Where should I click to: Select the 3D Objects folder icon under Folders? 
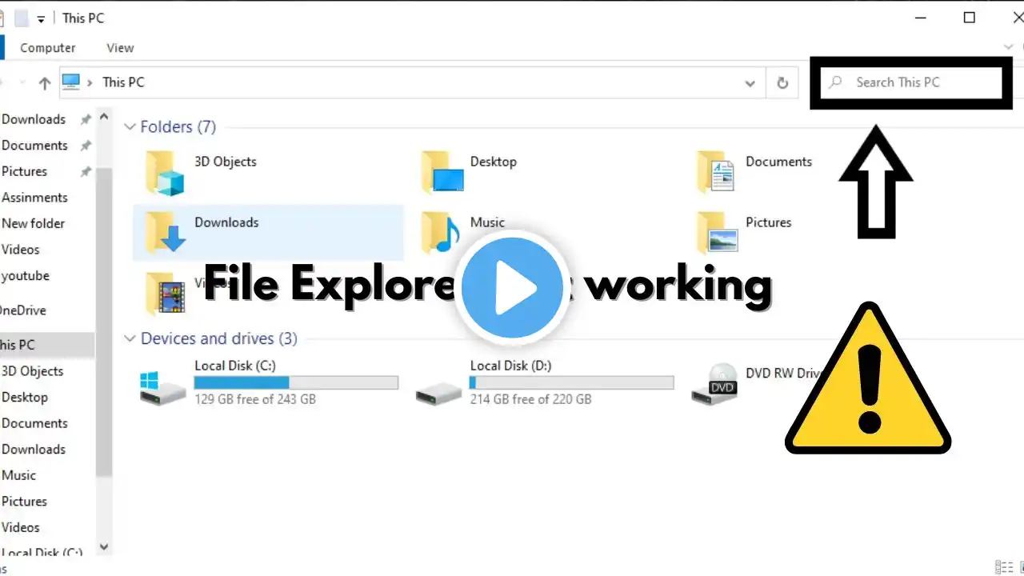tap(165, 172)
